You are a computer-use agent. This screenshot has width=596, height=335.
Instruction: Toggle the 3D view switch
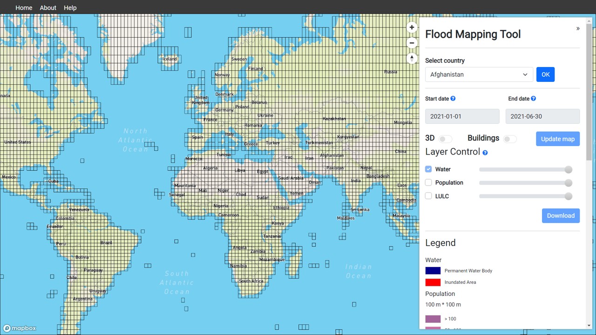[x=445, y=139]
